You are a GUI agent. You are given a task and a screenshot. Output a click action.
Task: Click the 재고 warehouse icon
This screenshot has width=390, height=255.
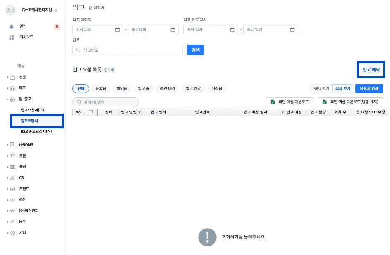click(x=13, y=88)
